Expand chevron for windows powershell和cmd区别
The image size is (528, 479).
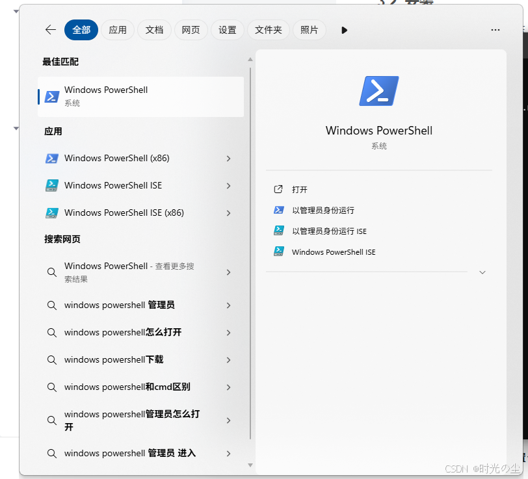tap(229, 387)
